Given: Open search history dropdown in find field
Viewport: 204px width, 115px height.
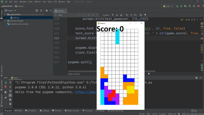Looking at the screenshot, I should 55,15.
